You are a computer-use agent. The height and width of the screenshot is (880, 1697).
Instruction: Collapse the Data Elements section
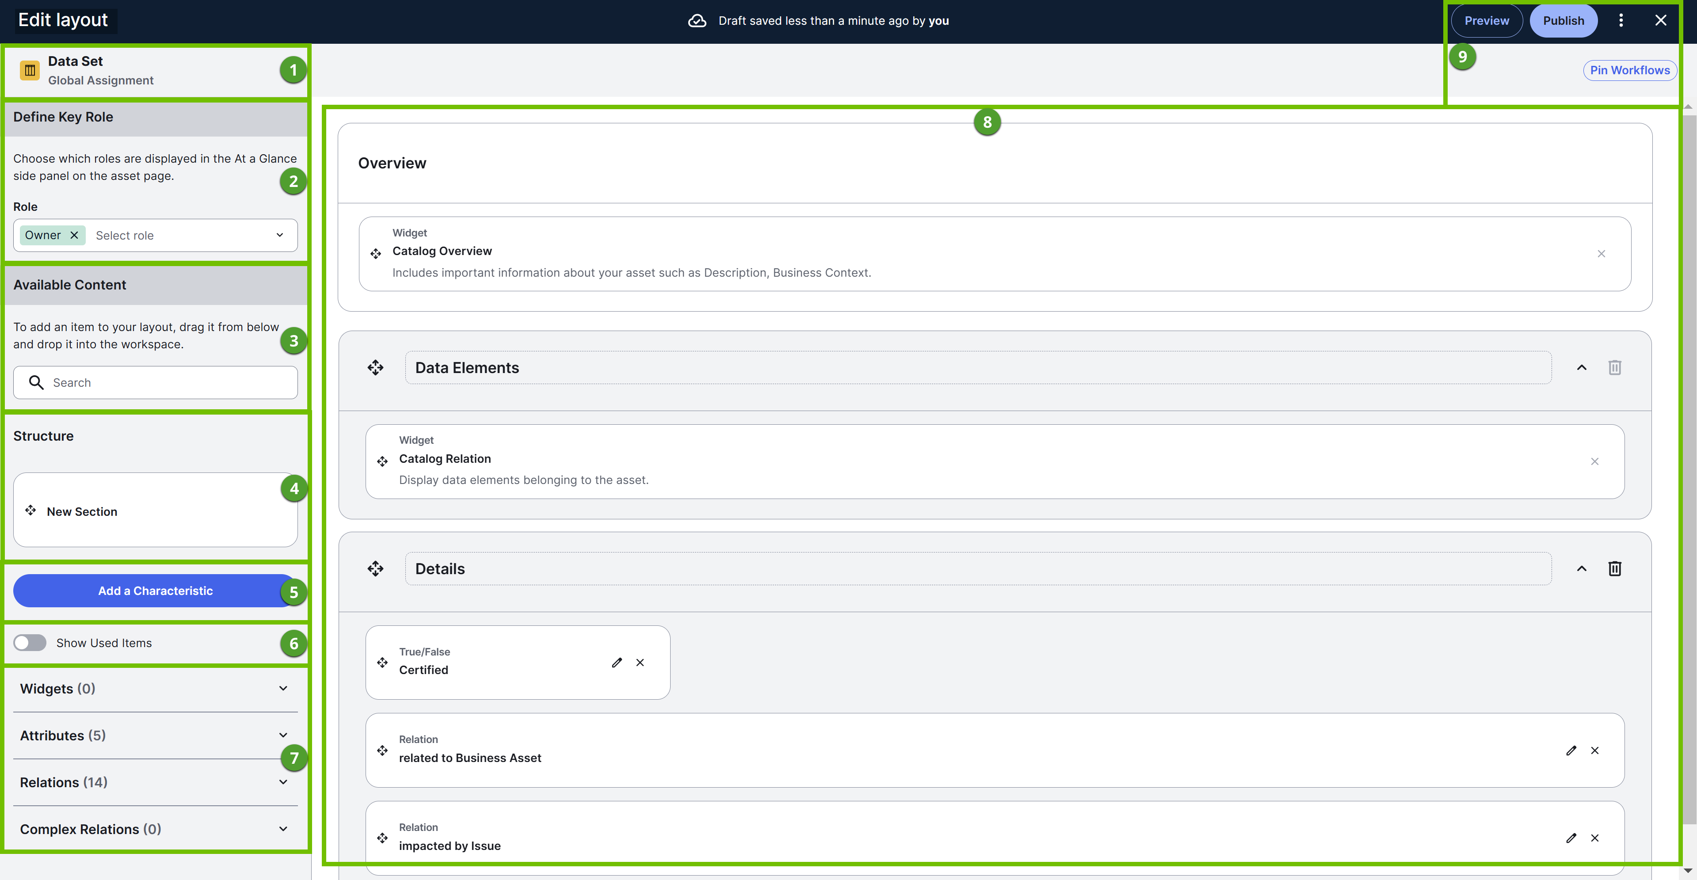pos(1582,367)
